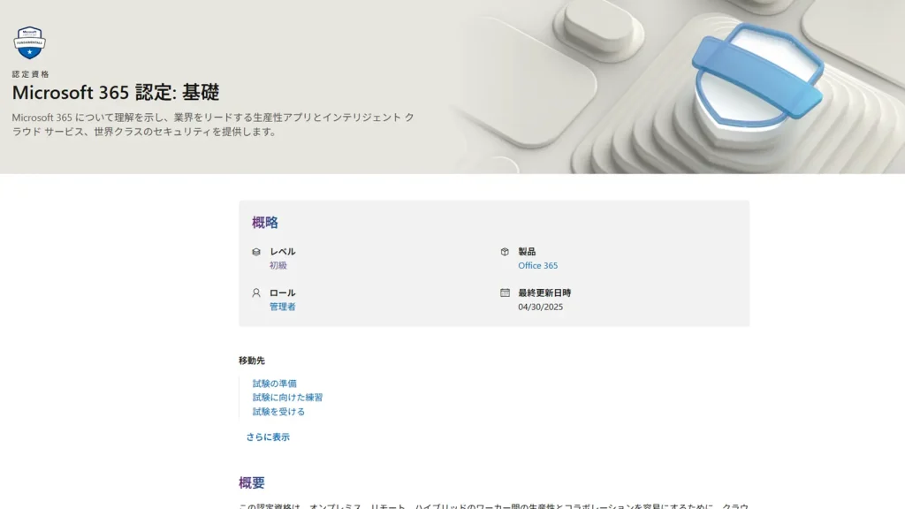905x509 pixels.
Task: Click the stacked layers icon beside レベル
Action: click(x=256, y=252)
